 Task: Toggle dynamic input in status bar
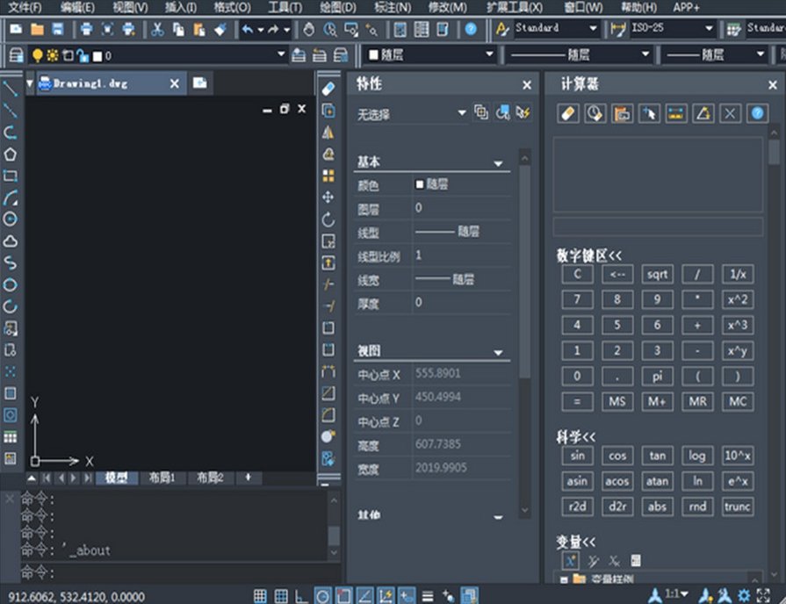point(407,595)
